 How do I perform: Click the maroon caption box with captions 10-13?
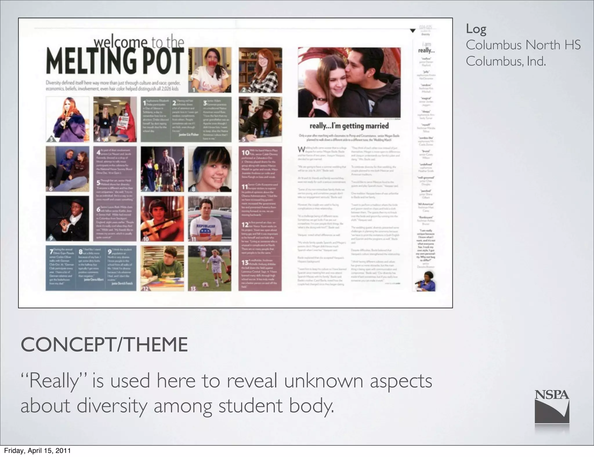coord(260,219)
